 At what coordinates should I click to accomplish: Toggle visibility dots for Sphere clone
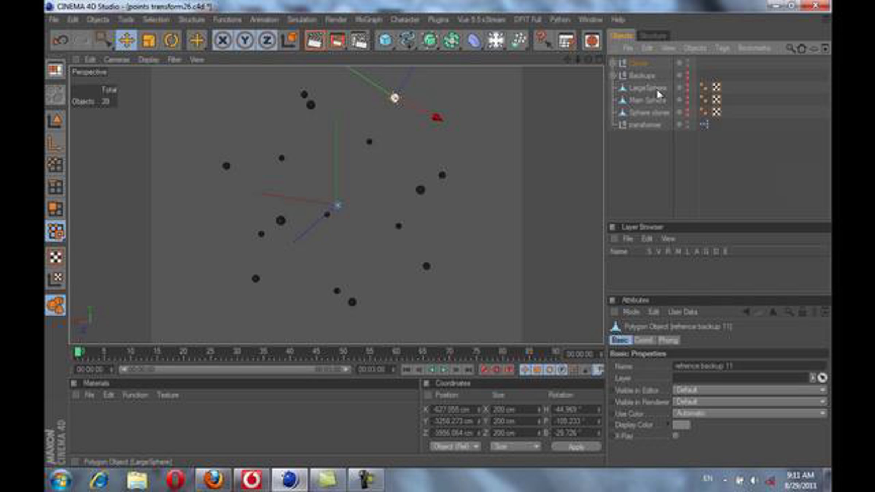tap(687, 112)
